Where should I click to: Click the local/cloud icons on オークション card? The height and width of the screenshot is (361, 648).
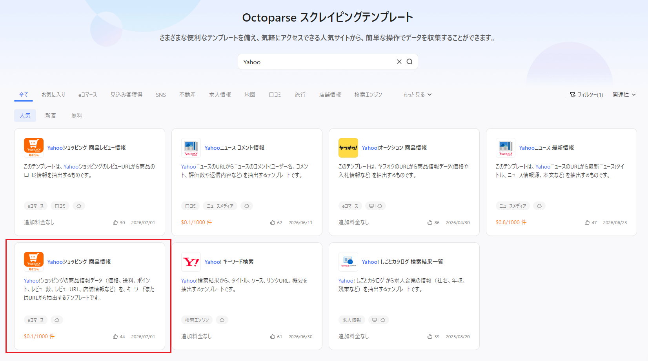(x=375, y=206)
